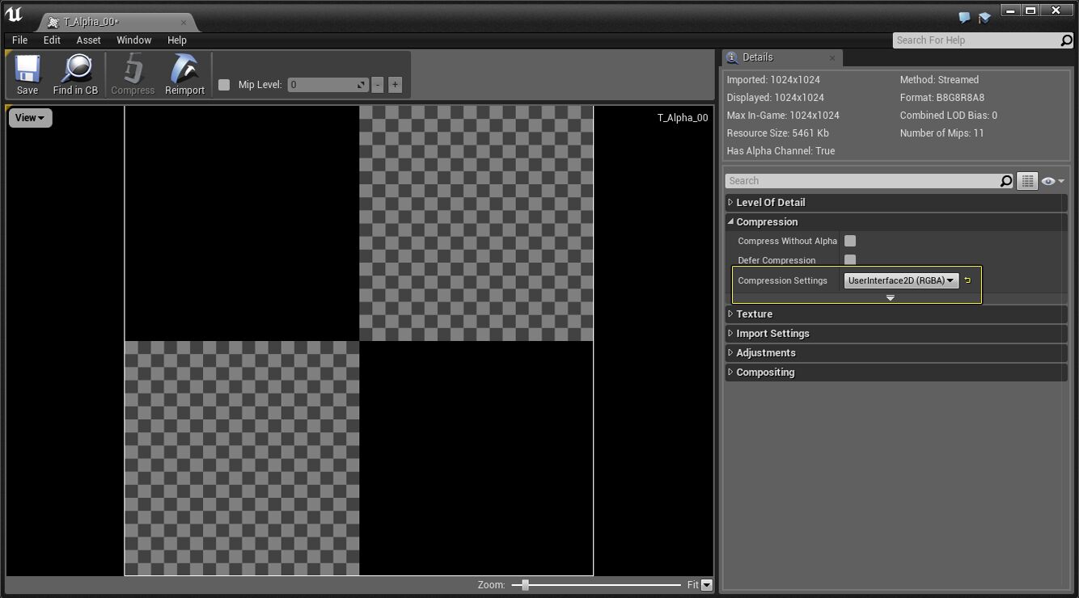
Task: Toggle the Mip Level checkbox
Action: pos(224,84)
